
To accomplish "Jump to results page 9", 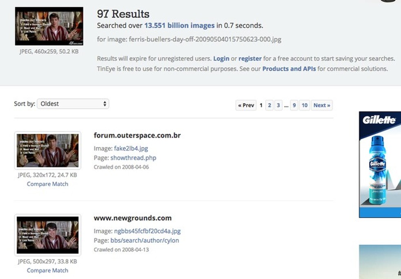I will (x=294, y=105).
